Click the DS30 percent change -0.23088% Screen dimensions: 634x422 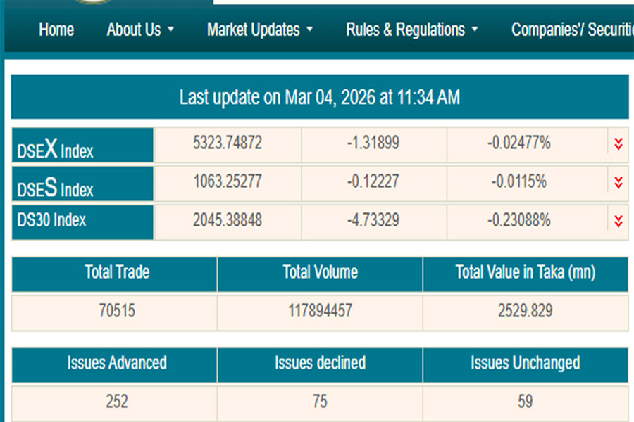coord(519,220)
